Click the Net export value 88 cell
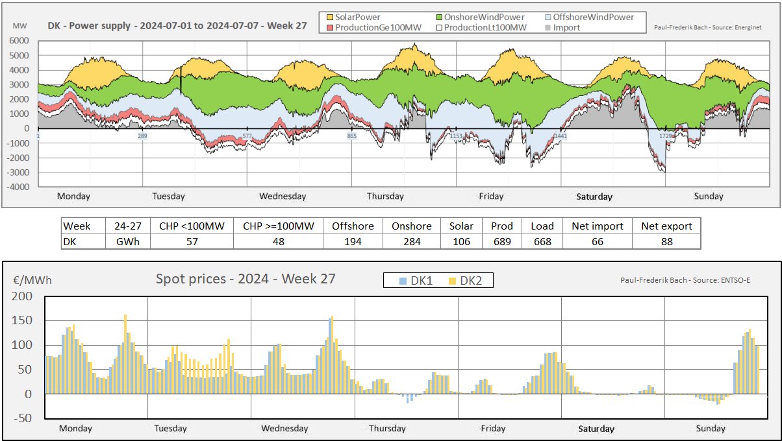The height and width of the screenshot is (441, 782). [x=666, y=241]
